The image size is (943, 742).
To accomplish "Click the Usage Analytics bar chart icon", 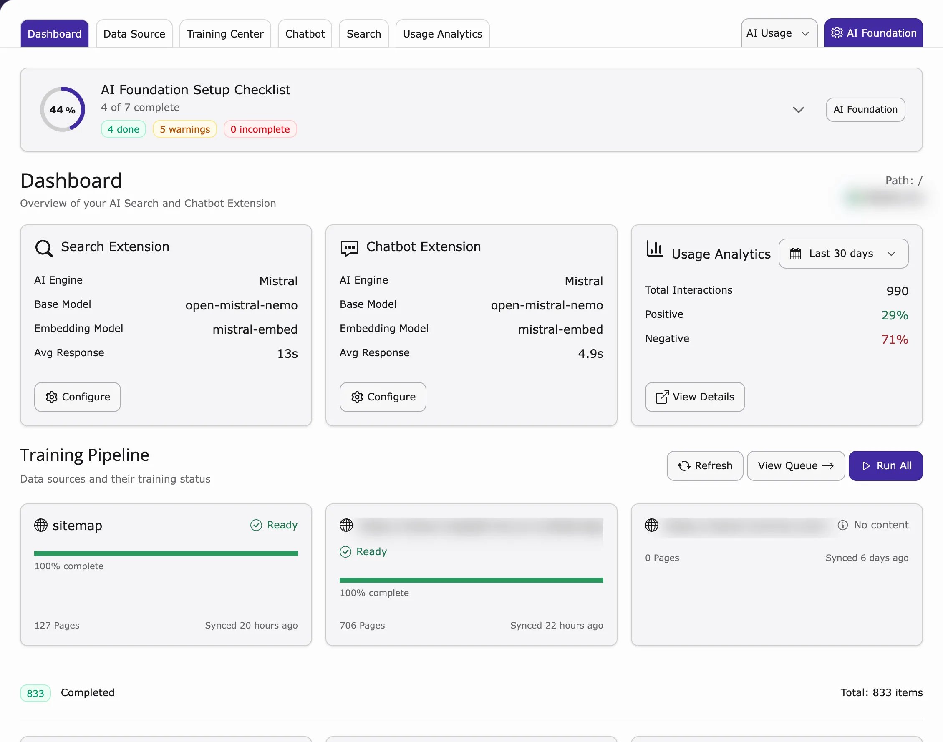I will click(x=654, y=249).
